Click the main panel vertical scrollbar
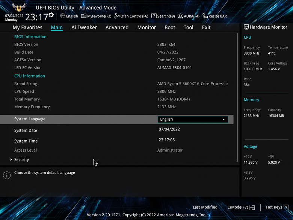The width and height of the screenshot is (293, 220). (237, 98)
